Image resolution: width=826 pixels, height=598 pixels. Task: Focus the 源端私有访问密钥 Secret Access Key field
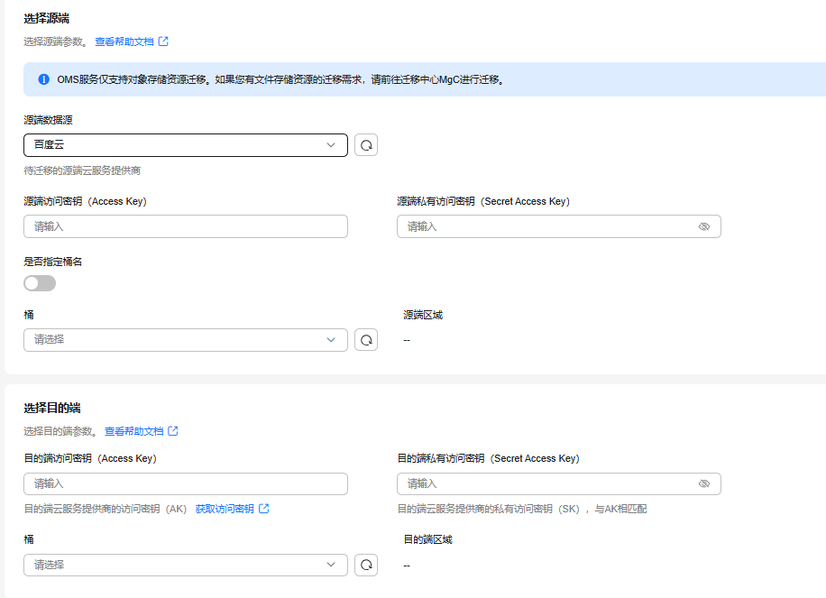tap(559, 226)
